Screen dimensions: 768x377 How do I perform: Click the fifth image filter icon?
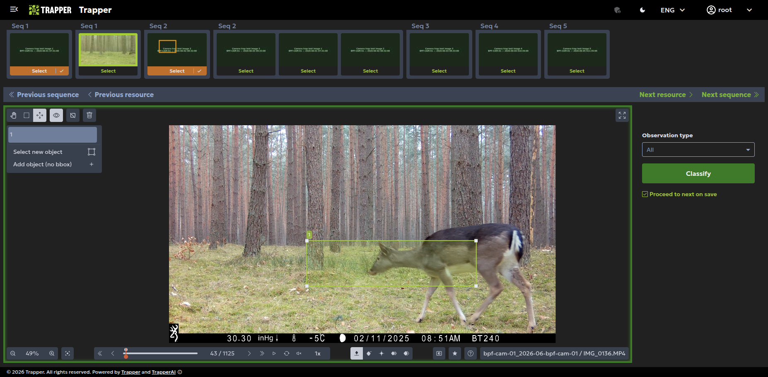click(406, 353)
